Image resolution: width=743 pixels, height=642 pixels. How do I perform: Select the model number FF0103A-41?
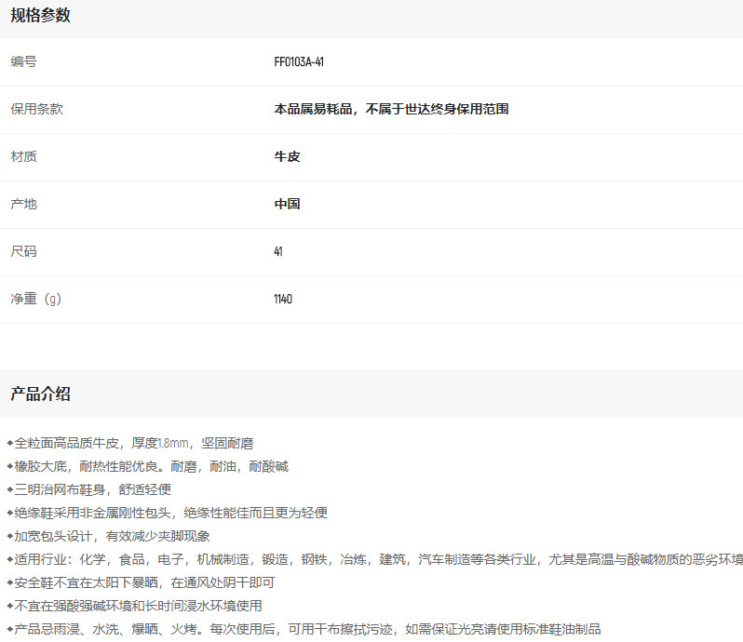pos(299,62)
